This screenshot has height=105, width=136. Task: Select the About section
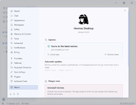pos(23,87)
